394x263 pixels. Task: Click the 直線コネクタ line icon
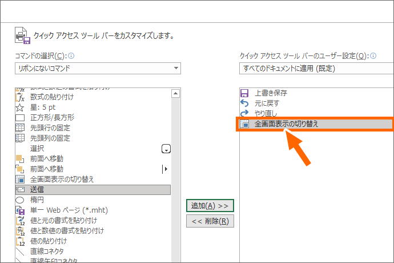20,252
